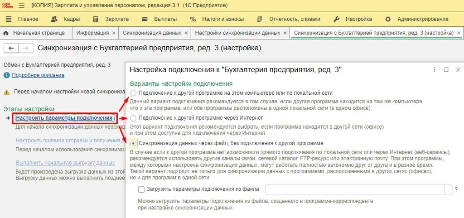The width and height of the screenshot is (464, 218).
Task: Click Настроить параметры подключения link
Action: (64, 118)
